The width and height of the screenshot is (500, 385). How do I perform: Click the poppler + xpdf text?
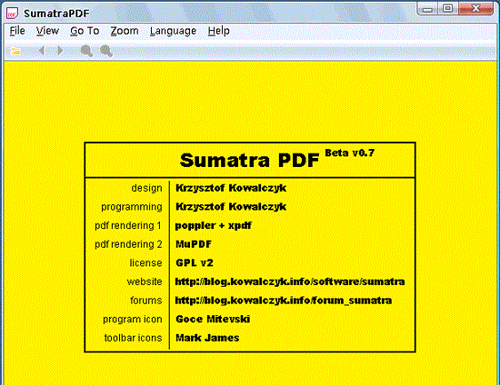click(214, 225)
